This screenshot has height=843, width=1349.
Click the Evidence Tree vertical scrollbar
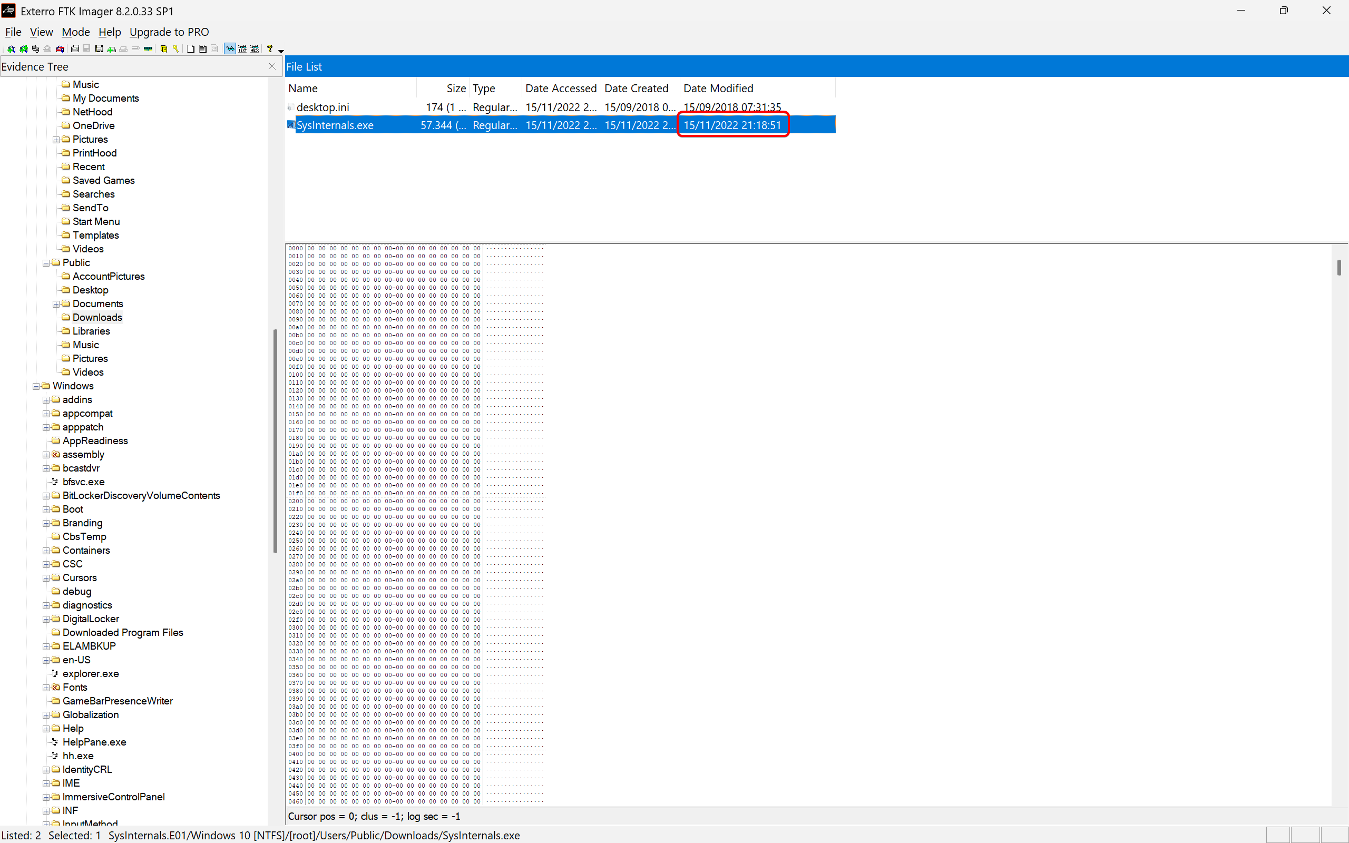(275, 440)
